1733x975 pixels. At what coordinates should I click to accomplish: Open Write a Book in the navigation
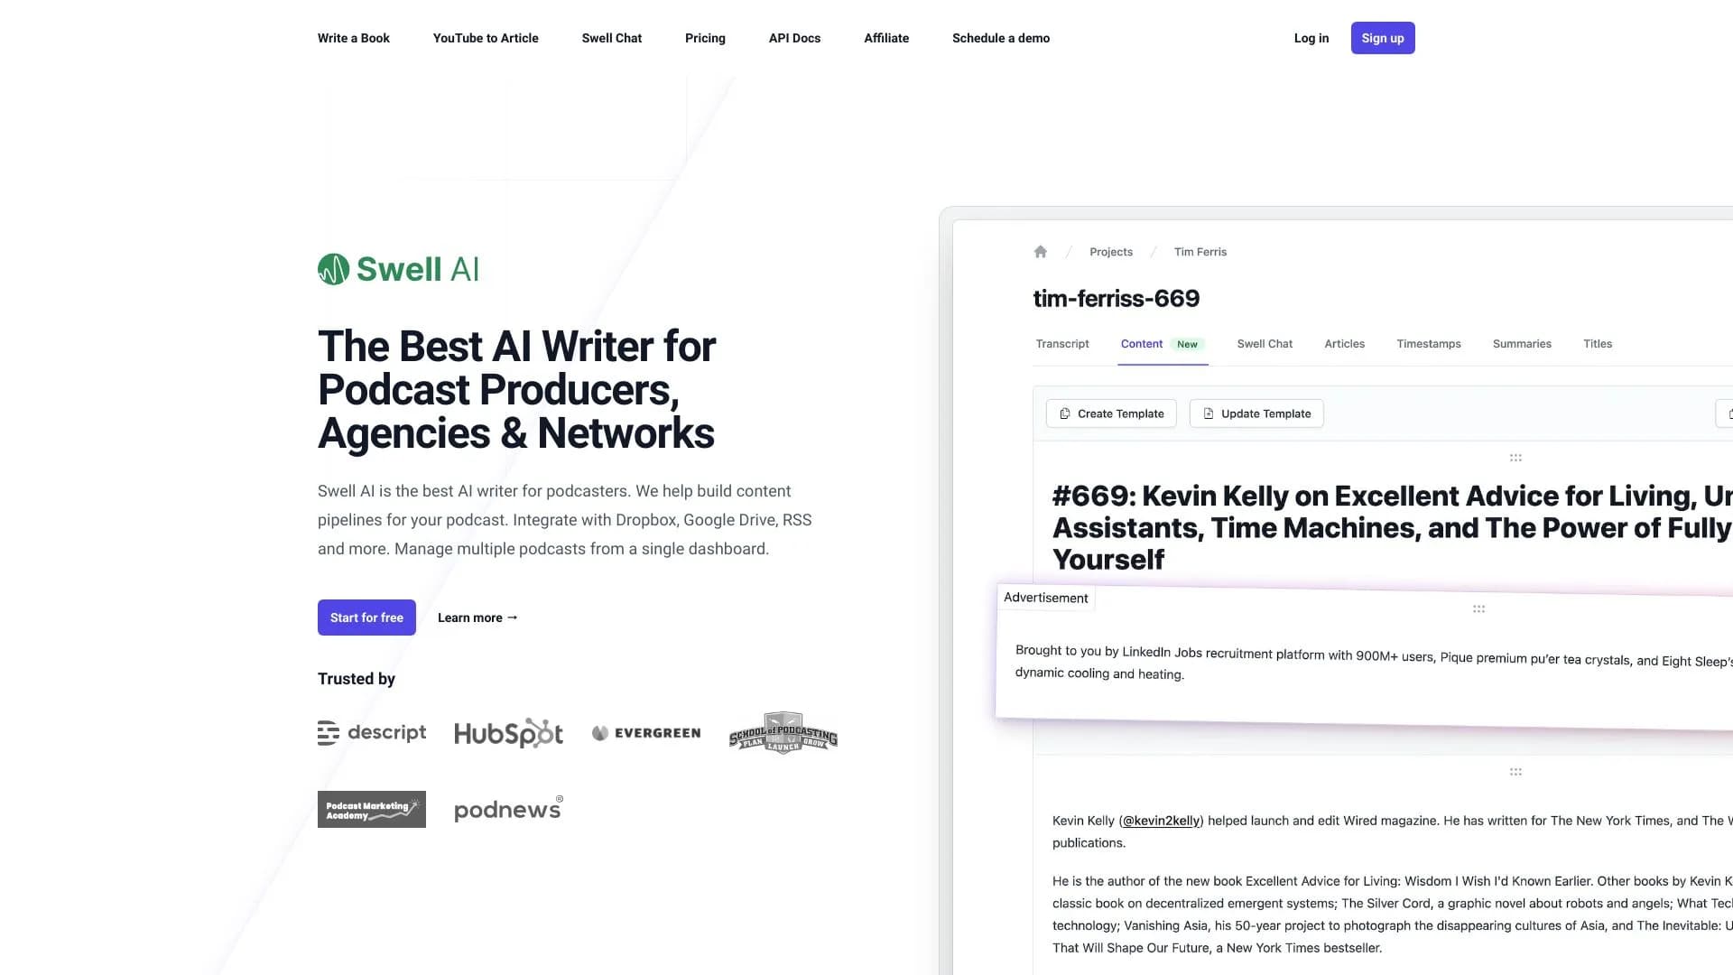[x=354, y=38]
